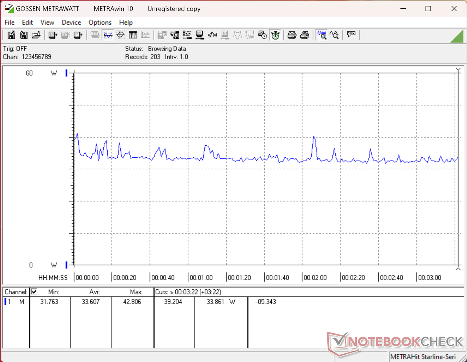Click the read data from device icon
Screen dimensions: 467x362
(53, 35)
